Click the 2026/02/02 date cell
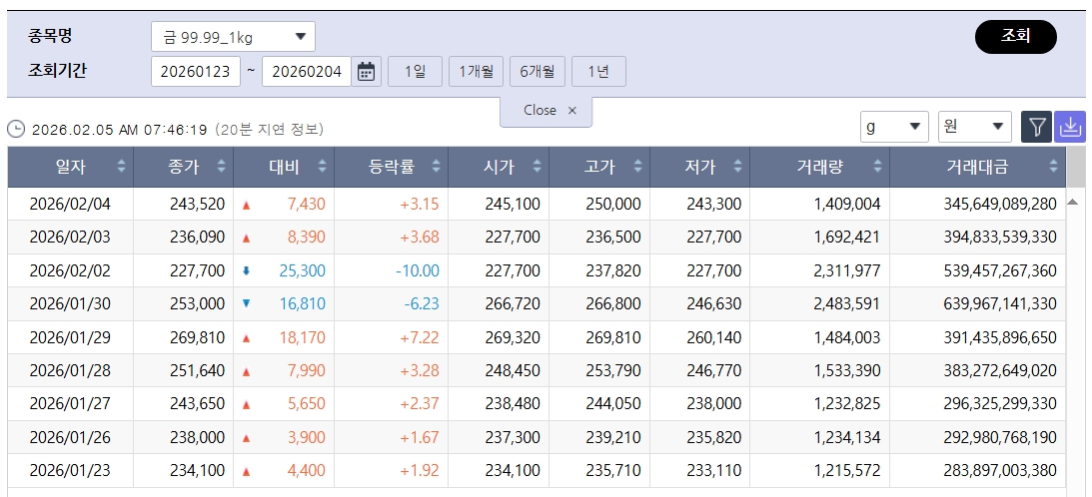The height and width of the screenshot is (497, 1092). tap(70, 270)
